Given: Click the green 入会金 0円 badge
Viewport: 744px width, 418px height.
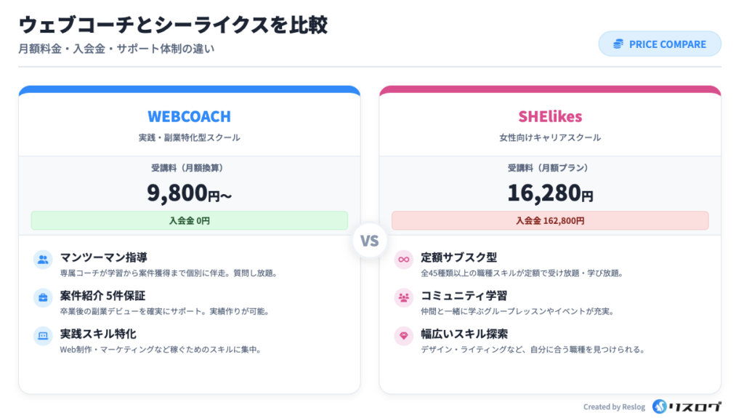Looking at the screenshot, I should point(189,220).
